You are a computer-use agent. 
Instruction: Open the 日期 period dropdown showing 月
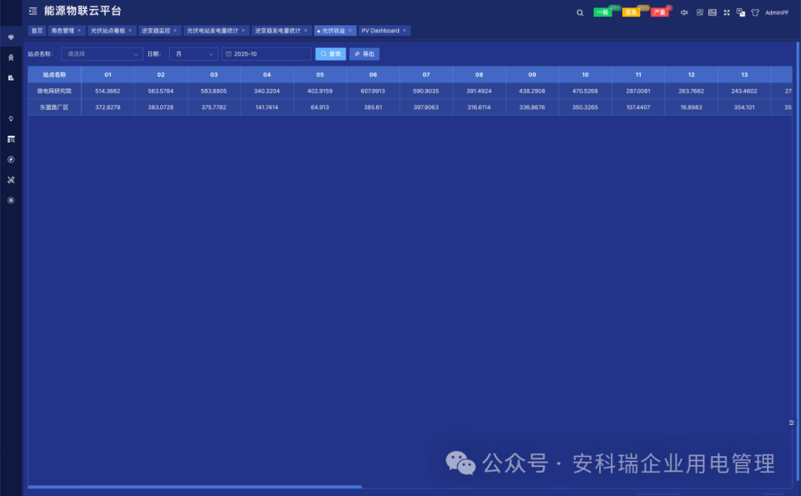(x=194, y=54)
